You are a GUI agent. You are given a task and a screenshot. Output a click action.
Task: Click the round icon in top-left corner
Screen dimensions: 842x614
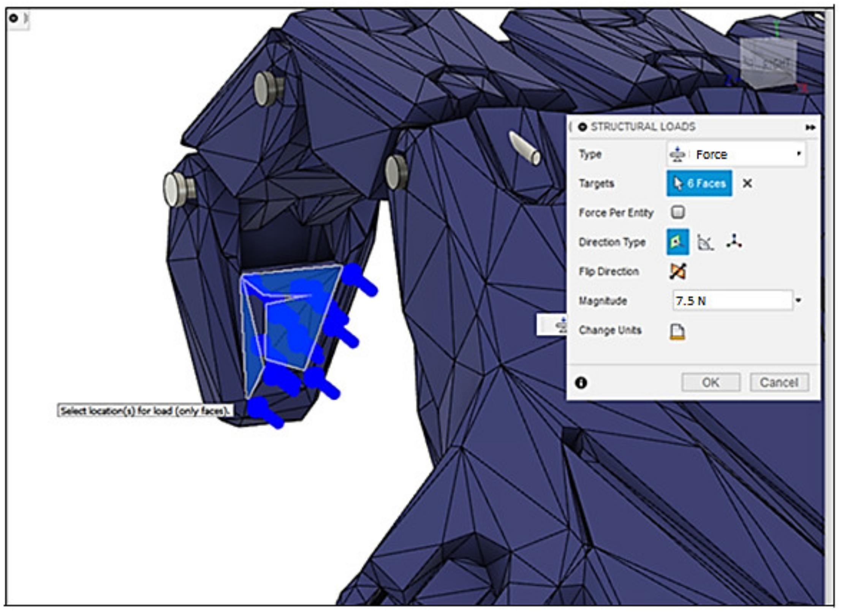click(14, 18)
